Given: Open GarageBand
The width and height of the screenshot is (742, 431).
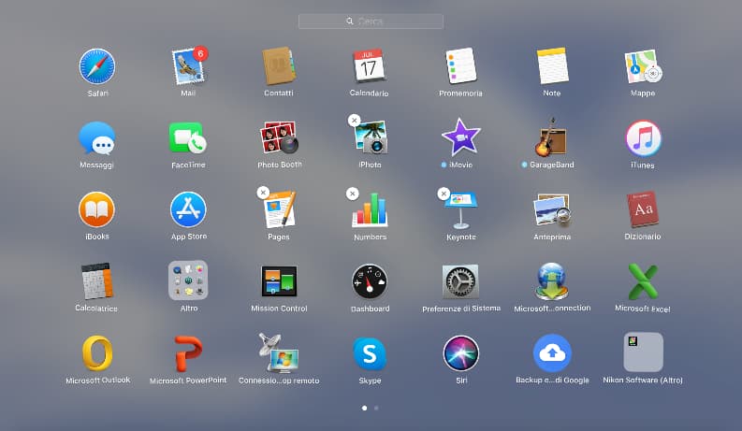Looking at the screenshot, I should pos(551,137).
